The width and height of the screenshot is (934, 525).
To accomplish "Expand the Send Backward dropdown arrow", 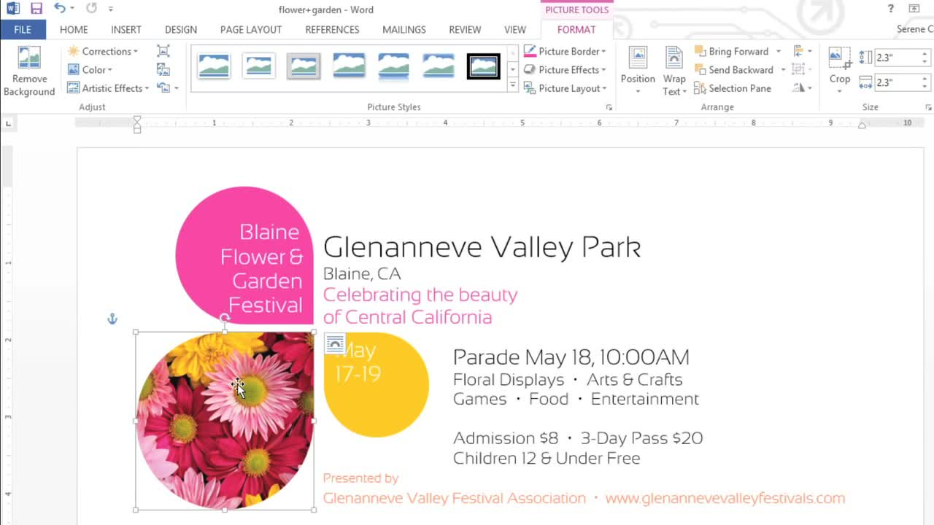I will pyautogui.click(x=783, y=70).
